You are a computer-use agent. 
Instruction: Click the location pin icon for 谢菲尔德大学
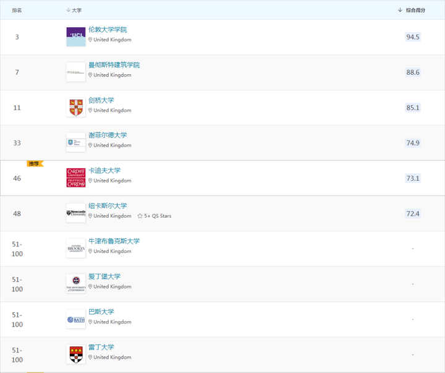pos(90,145)
